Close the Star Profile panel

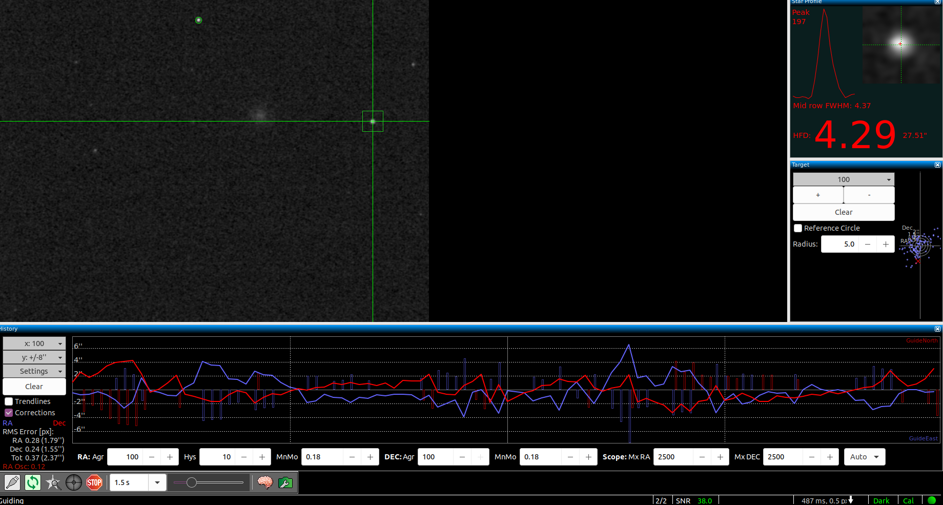click(937, 2)
